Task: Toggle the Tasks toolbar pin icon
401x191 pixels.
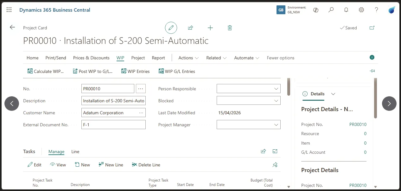Action: [275, 164]
